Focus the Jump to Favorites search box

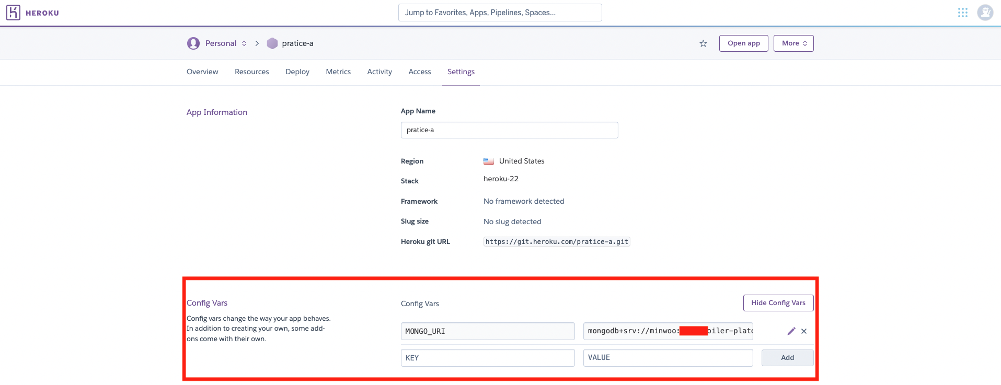(x=500, y=13)
